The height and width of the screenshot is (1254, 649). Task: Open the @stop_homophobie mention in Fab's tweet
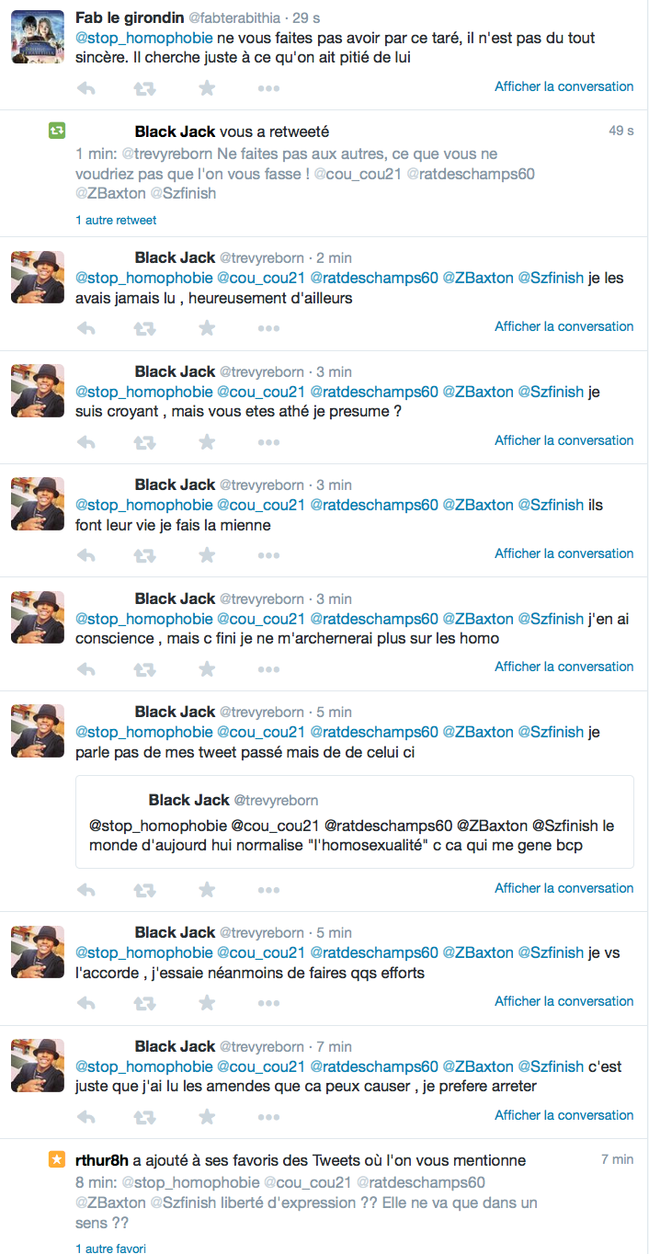(x=143, y=38)
